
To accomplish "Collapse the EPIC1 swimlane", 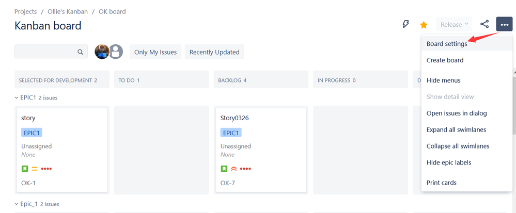I will click(17, 97).
